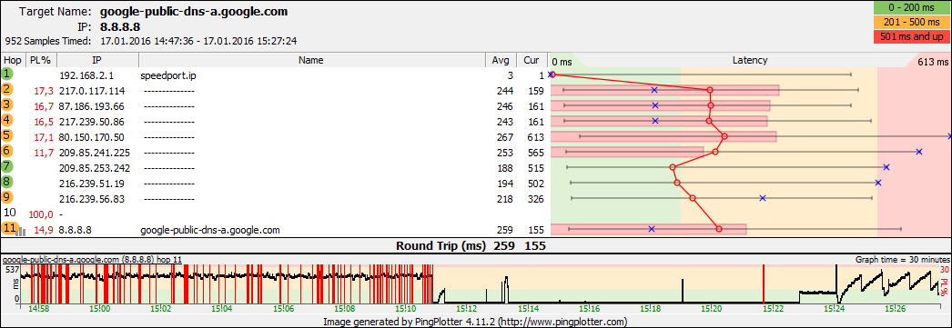Click the current latency value 565
This screenshot has width=952, height=328.
click(536, 153)
